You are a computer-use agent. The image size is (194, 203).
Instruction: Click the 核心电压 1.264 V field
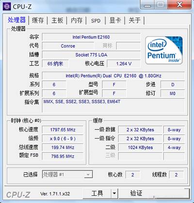124,63
